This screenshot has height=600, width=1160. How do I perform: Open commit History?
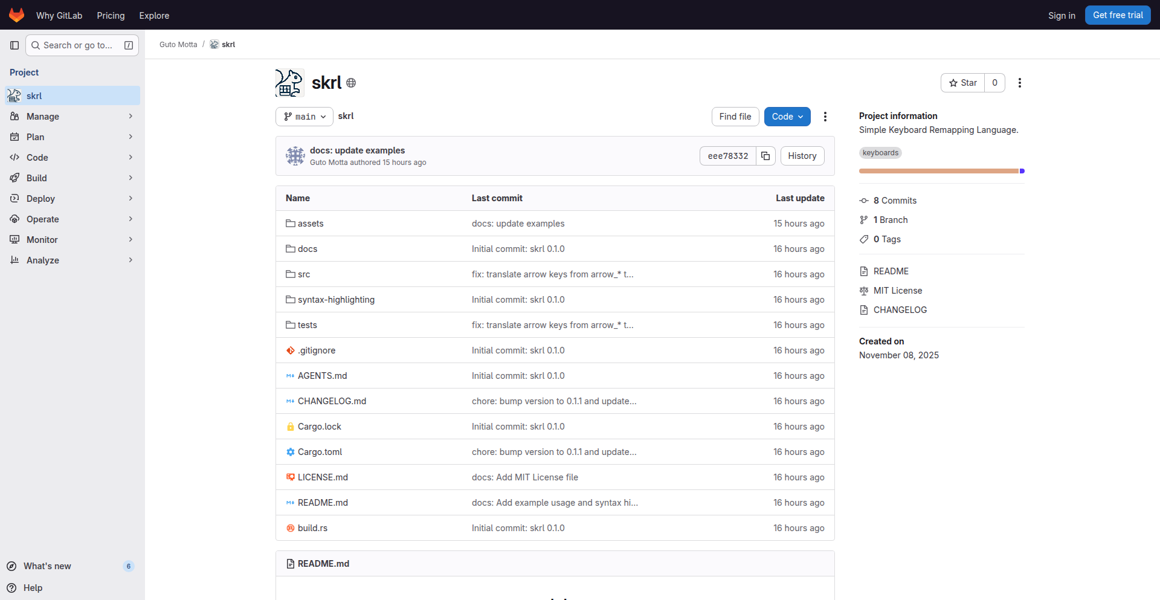point(802,156)
